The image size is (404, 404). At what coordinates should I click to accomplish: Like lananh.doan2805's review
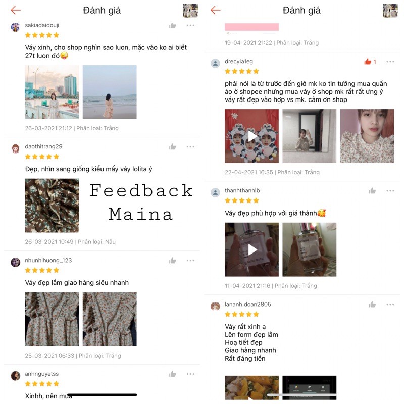(x=372, y=305)
